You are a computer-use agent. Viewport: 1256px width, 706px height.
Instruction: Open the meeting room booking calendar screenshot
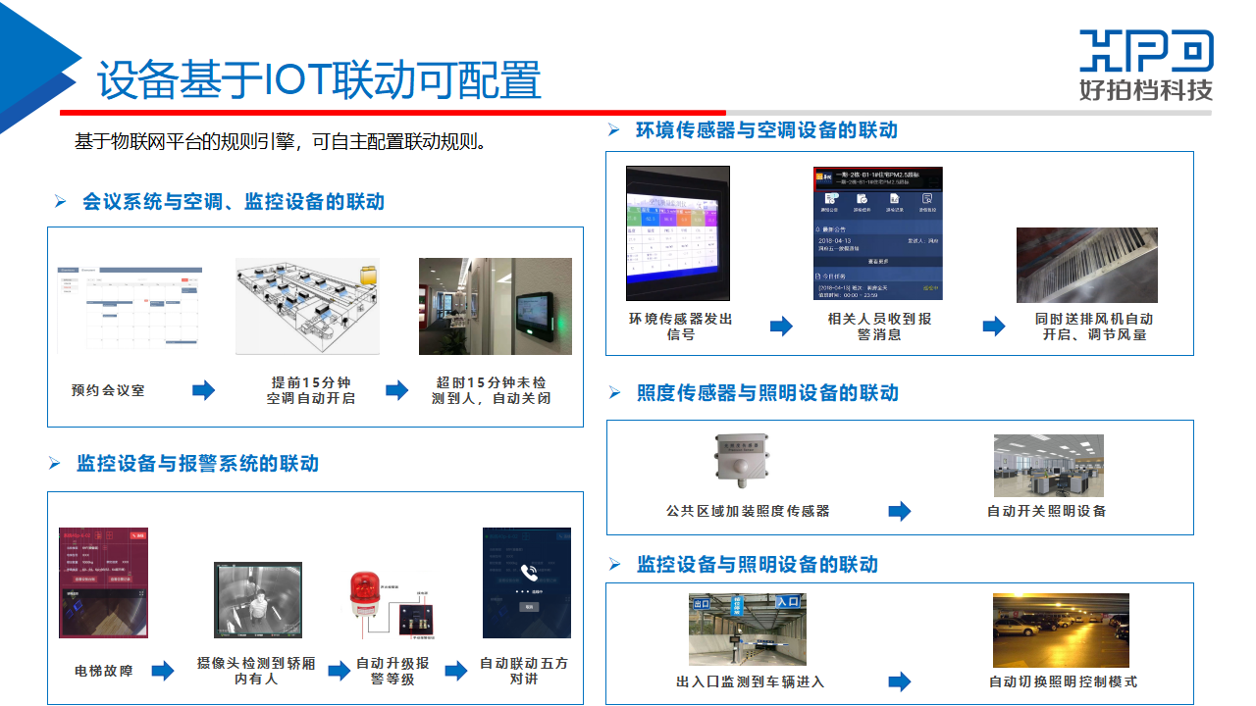[x=130, y=308]
